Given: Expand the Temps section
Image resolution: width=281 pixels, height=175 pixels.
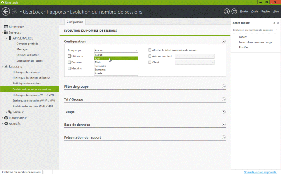Looking at the screenshot, I should pyautogui.click(x=224, y=112).
